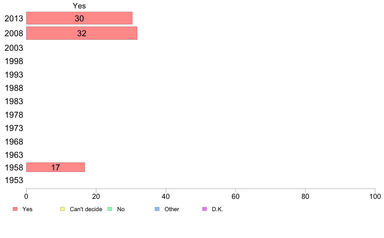Select the 2013 bar showing 30
The height and width of the screenshot is (238, 384).
(x=79, y=18)
